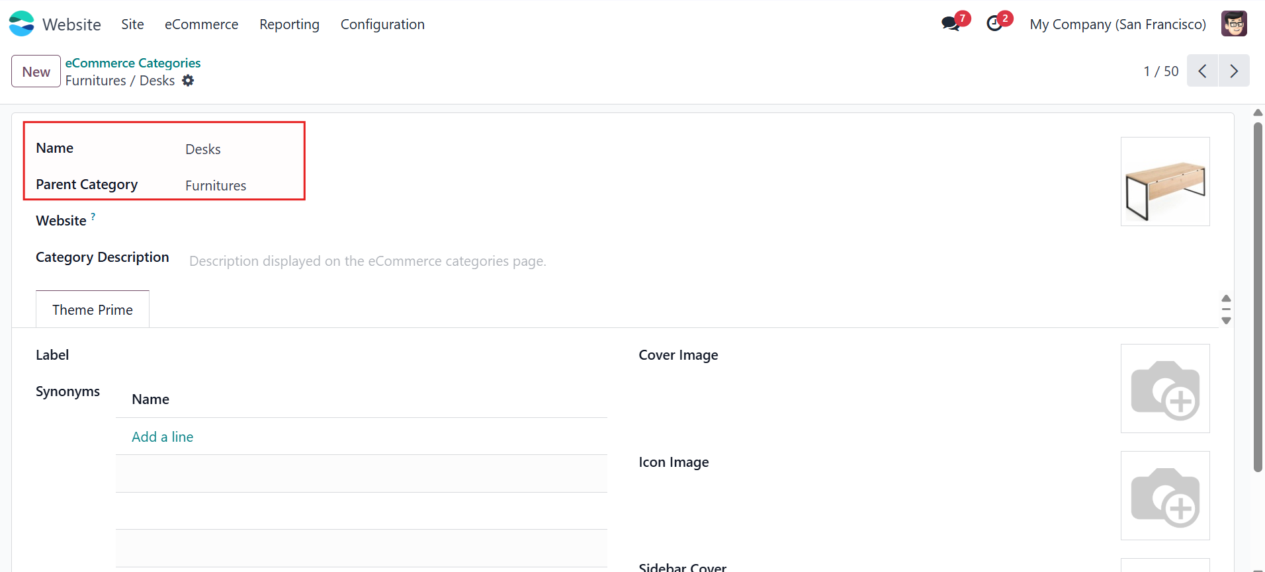Open the conversations chat icon
This screenshot has height=572, width=1265.
tap(951, 24)
